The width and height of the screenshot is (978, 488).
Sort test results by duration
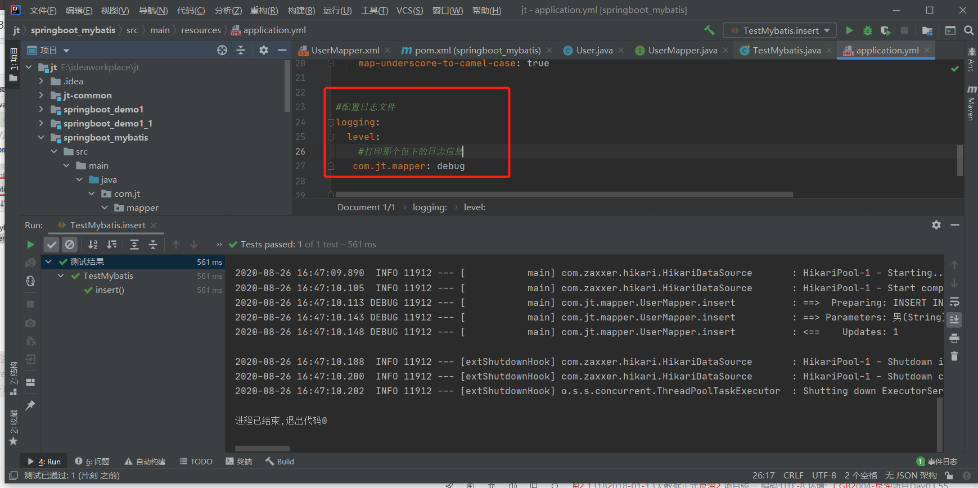point(112,245)
